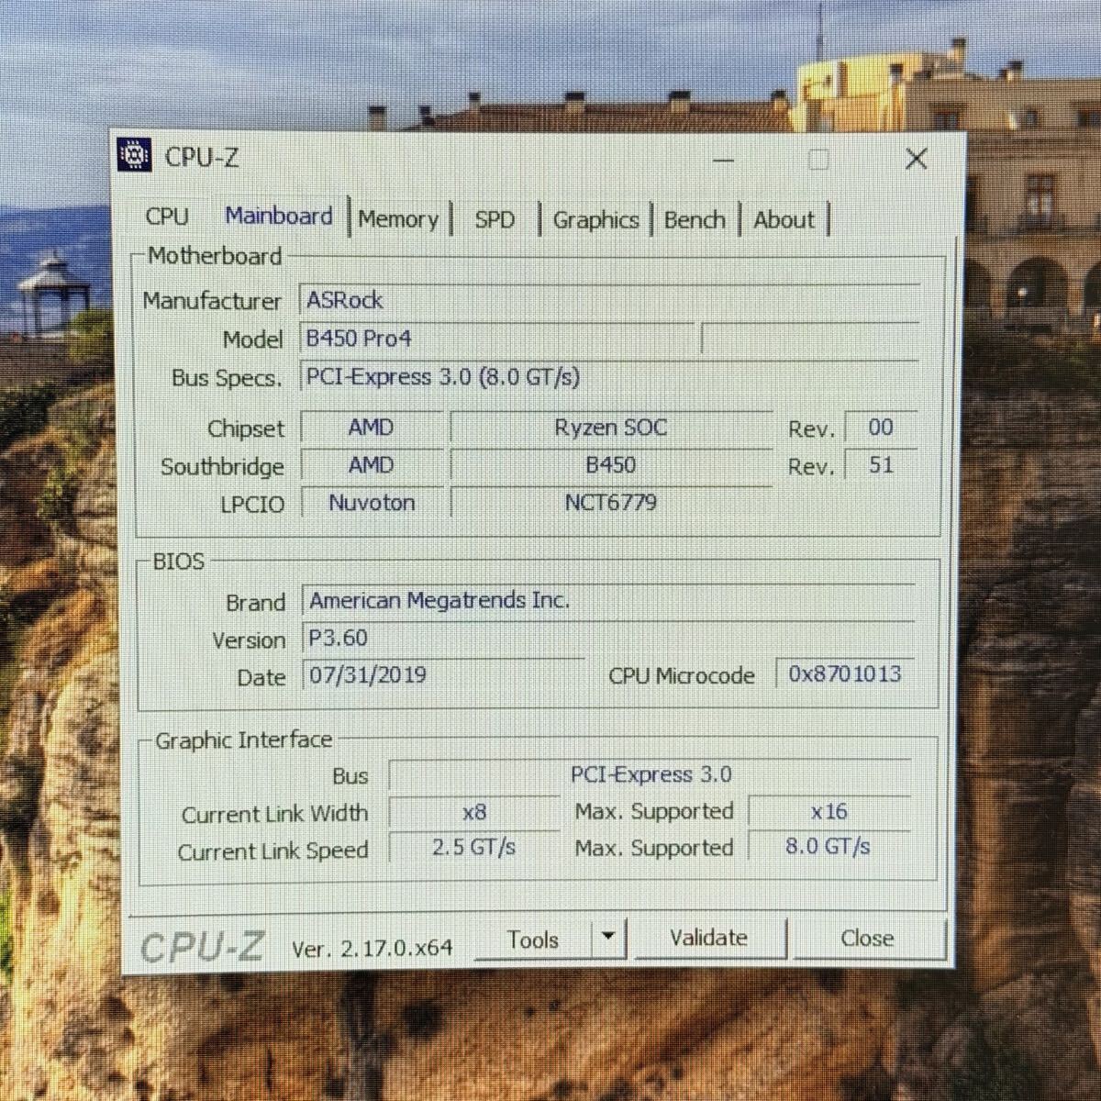Screen dimensions: 1101x1101
Task: Click CPU Microcode value 0x8701013
Action: point(845,674)
